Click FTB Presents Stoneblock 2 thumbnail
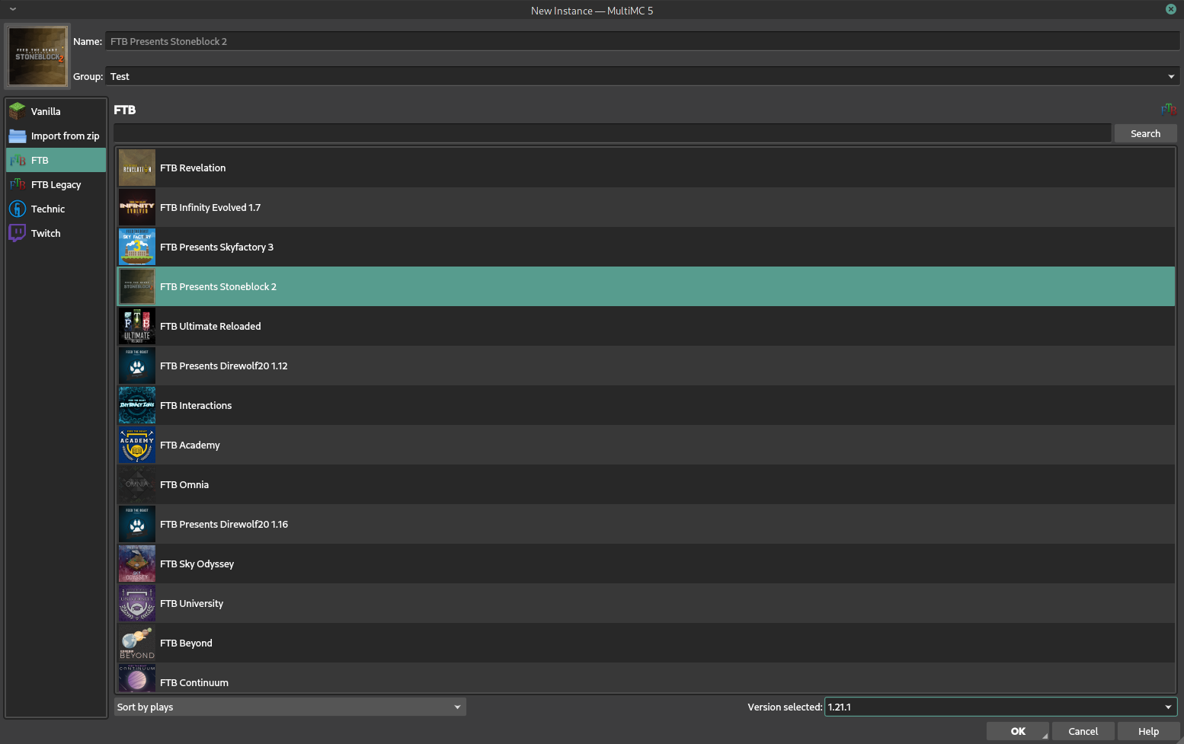Screen dimensions: 1184x744 (x=137, y=286)
